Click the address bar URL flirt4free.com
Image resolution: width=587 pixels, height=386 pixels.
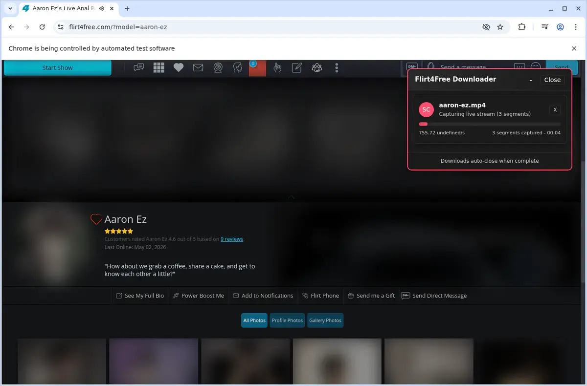pos(118,27)
